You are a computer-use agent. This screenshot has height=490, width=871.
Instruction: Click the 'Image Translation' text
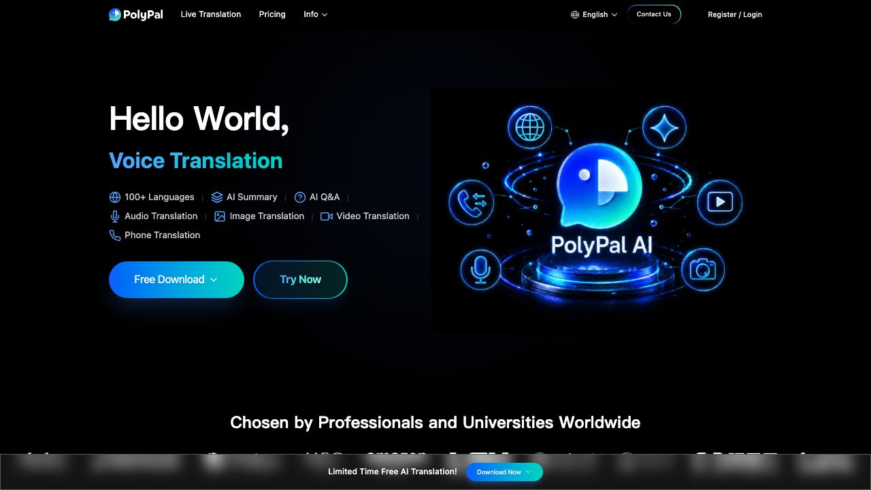pyautogui.click(x=267, y=216)
